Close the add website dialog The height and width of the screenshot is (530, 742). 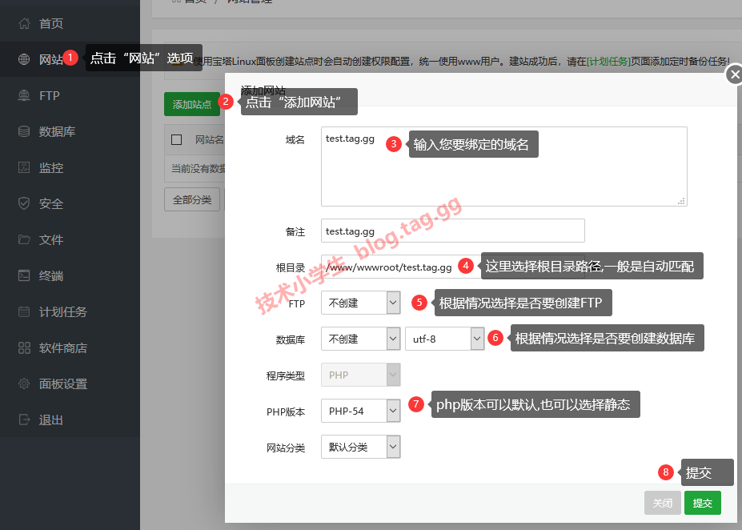tap(734, 75)
